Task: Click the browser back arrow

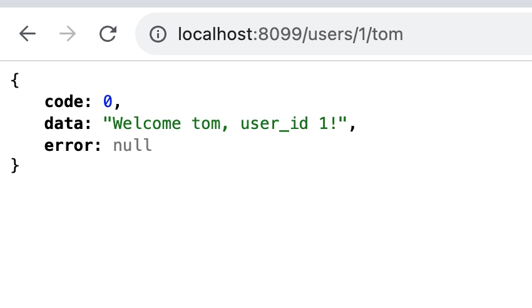Action: tap(28, 34)
